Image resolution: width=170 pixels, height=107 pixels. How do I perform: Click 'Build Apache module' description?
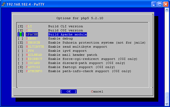coord(68,34)
